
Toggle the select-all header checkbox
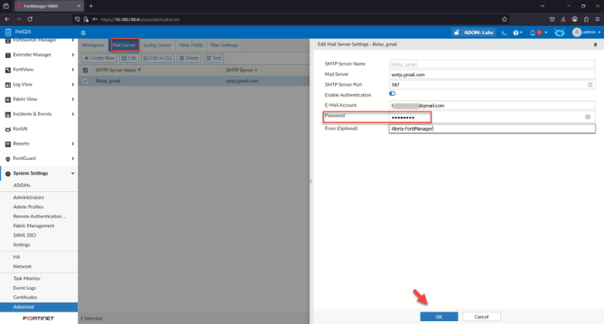pyautogui.click(x=85, y=70)
